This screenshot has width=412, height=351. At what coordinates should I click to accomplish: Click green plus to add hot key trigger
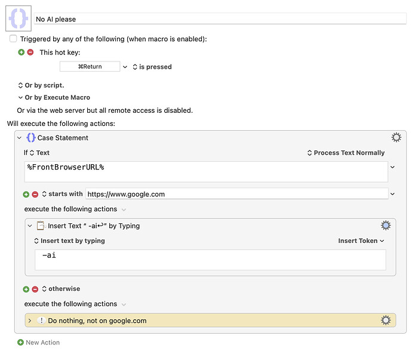(21, 53)
